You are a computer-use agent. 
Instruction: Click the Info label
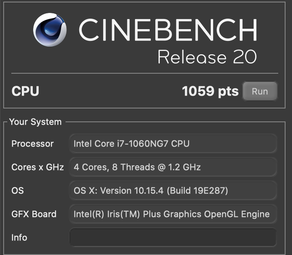tap(19, 238)
